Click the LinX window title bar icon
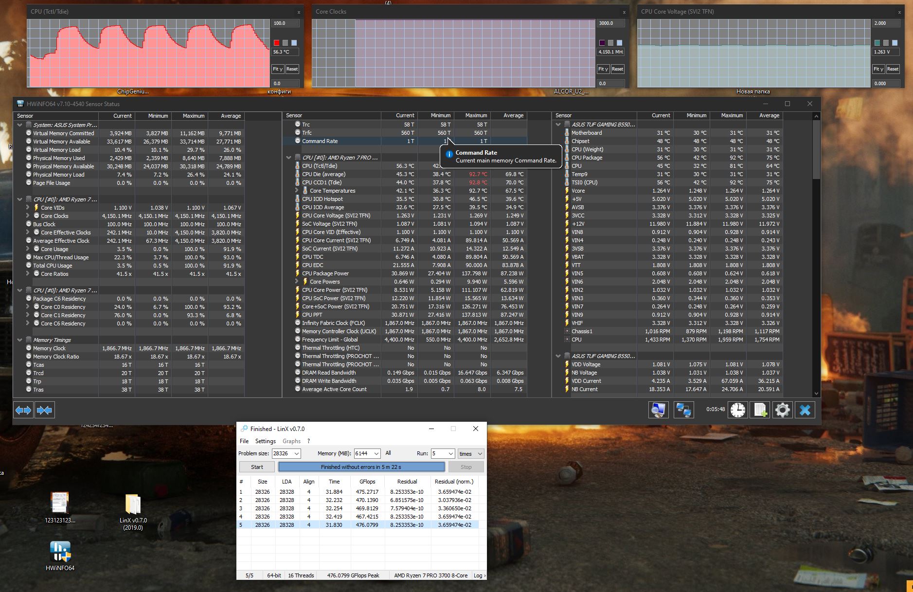Image resolution: width=913 pixels, height=592 pixels. pyautogui.click(x=244, y=429)
